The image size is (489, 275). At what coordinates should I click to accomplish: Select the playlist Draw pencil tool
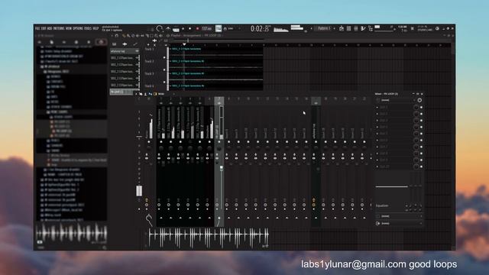[124, 36]
